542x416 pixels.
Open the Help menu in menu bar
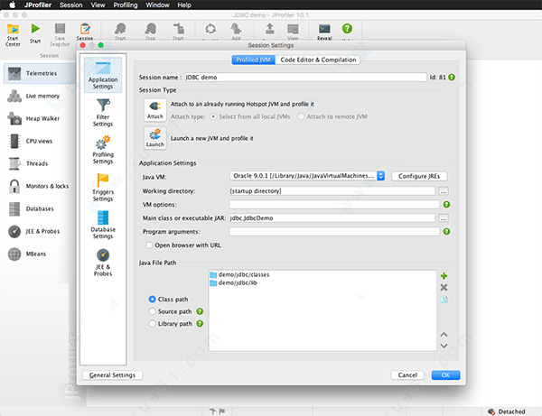(184, 5)
